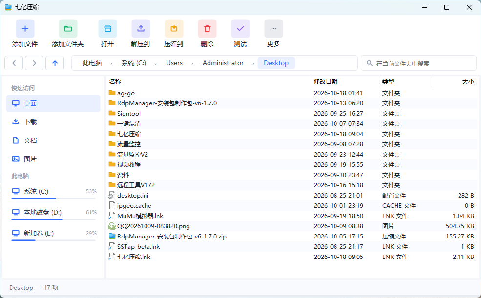Go forward with the right arrow button
Image resolution: width=481 pixels, height=298 pixels.
point(34,63)
